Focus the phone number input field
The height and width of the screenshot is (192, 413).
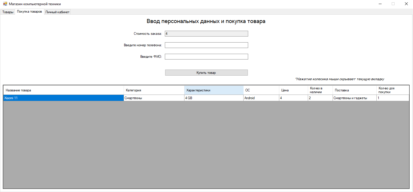(206, 45)
